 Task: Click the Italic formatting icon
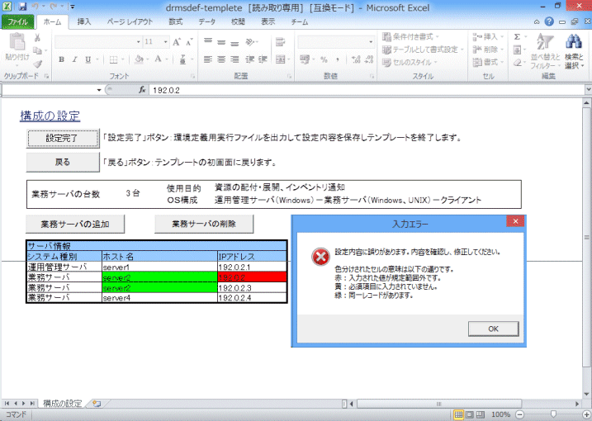click(73, 59)
